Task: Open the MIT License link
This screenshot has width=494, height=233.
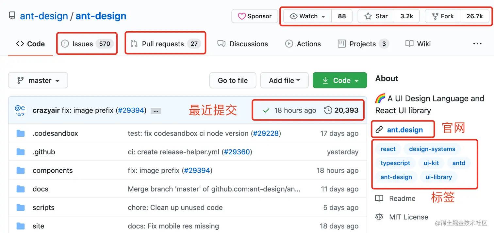Action: point(402,217)
